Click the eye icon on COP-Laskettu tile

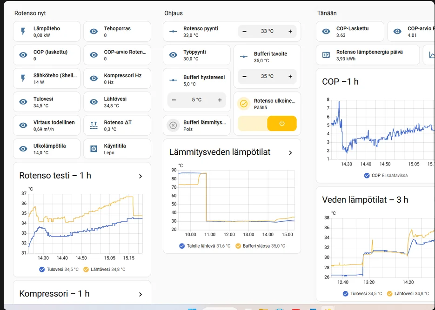tap(326, 31)
